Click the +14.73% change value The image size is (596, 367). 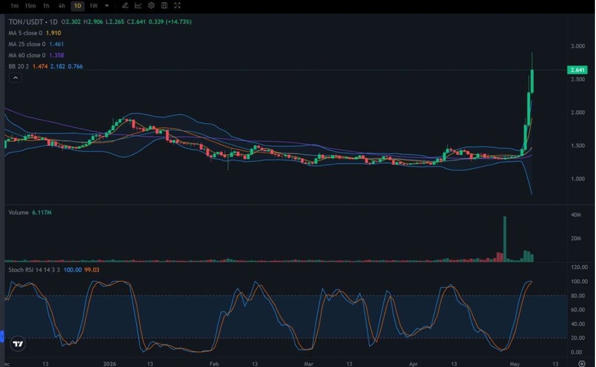pyautogui.click(x=179, y=22)
